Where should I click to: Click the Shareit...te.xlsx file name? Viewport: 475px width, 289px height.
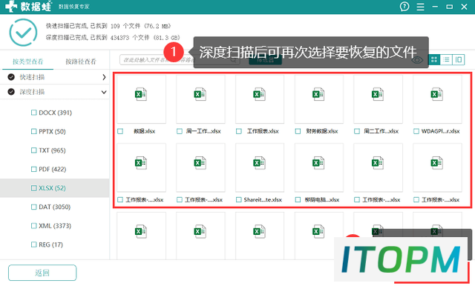point(263,200)
